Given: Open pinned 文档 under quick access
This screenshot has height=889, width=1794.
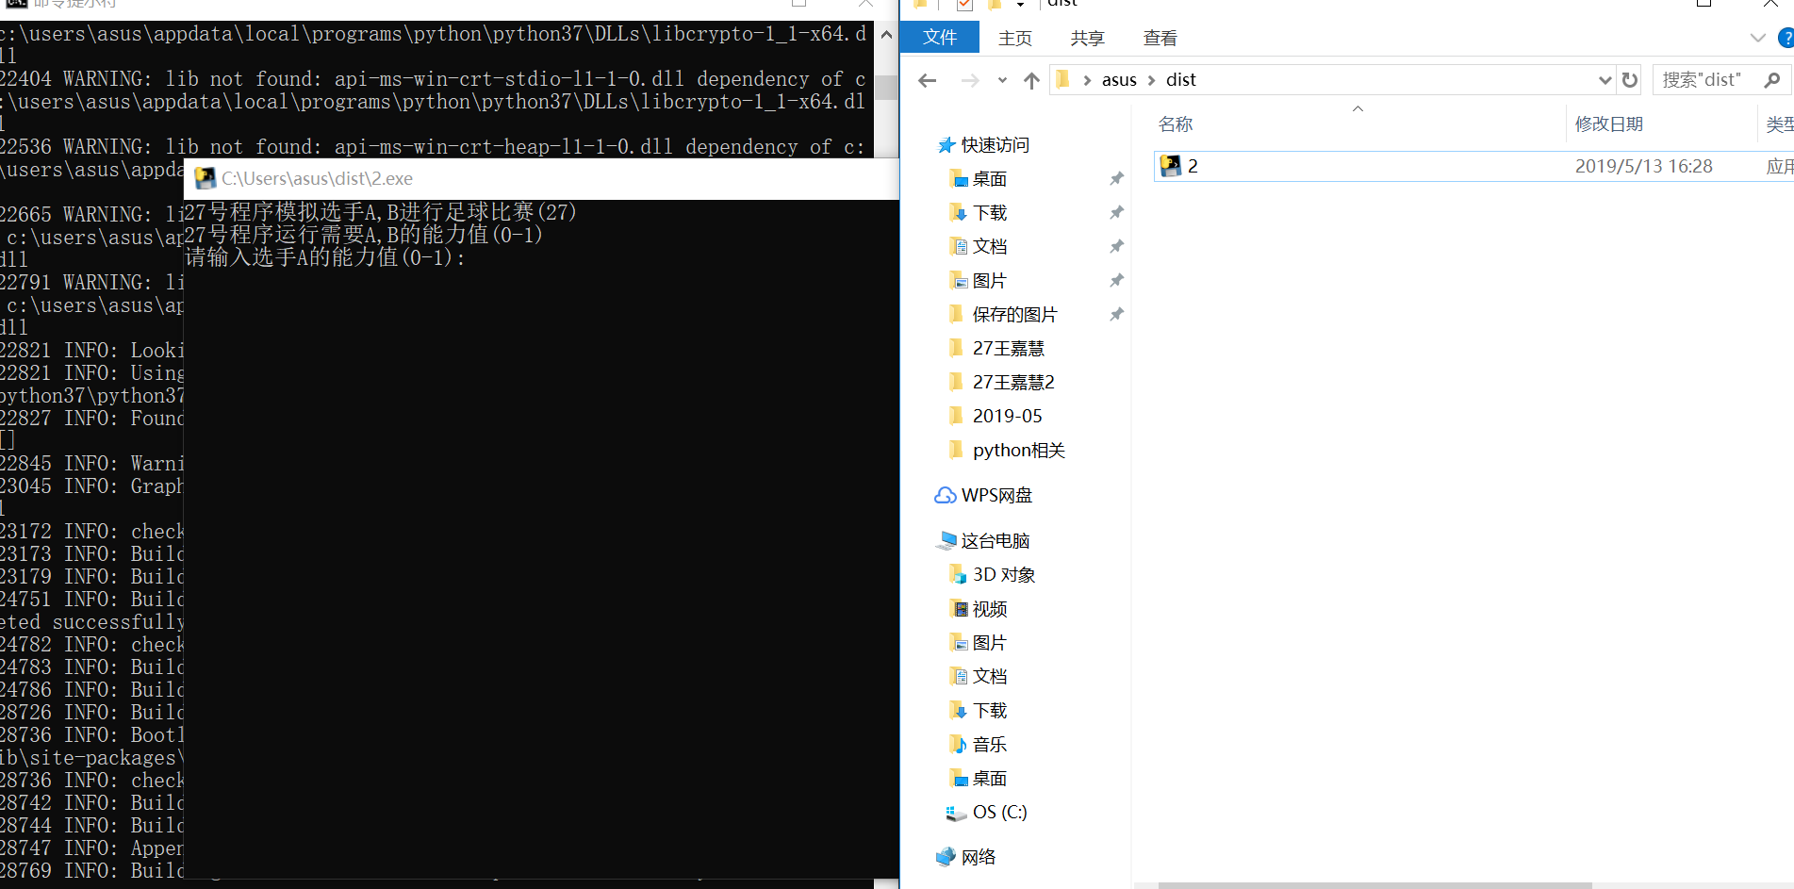Looking at the screenshot, I should (989, 247).
